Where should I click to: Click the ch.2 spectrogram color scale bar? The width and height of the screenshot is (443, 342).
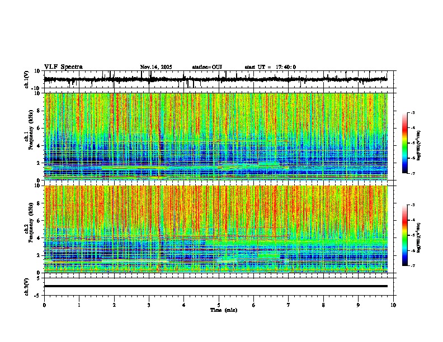(x=405, y=235)
